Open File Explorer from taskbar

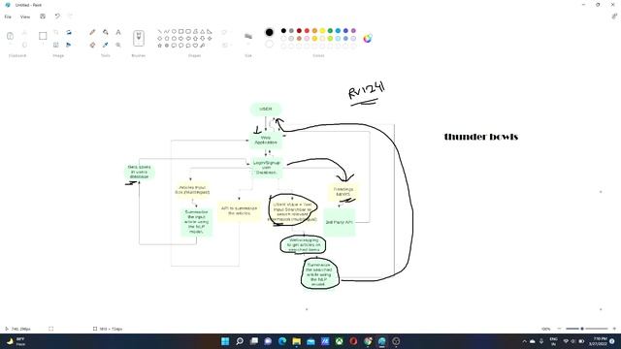tap(297, 341)
